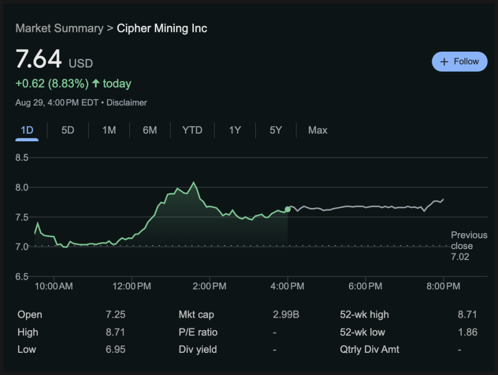Click the Qtrly Div Amt label
The height and width of the screenshot is (375, 498).
(369, 350)
